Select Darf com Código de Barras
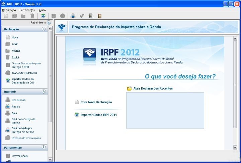Image resolution: width=241 pixels, height=163 pixels. pyautogui.click(x=20, y=121)
